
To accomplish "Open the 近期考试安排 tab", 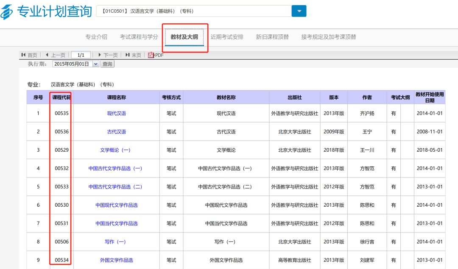I will (228, 37).
